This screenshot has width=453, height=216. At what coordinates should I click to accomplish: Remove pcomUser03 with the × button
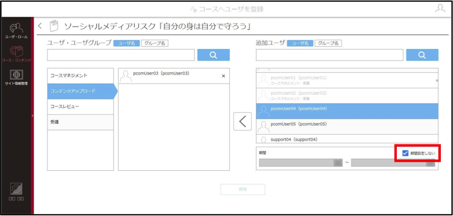223,76
